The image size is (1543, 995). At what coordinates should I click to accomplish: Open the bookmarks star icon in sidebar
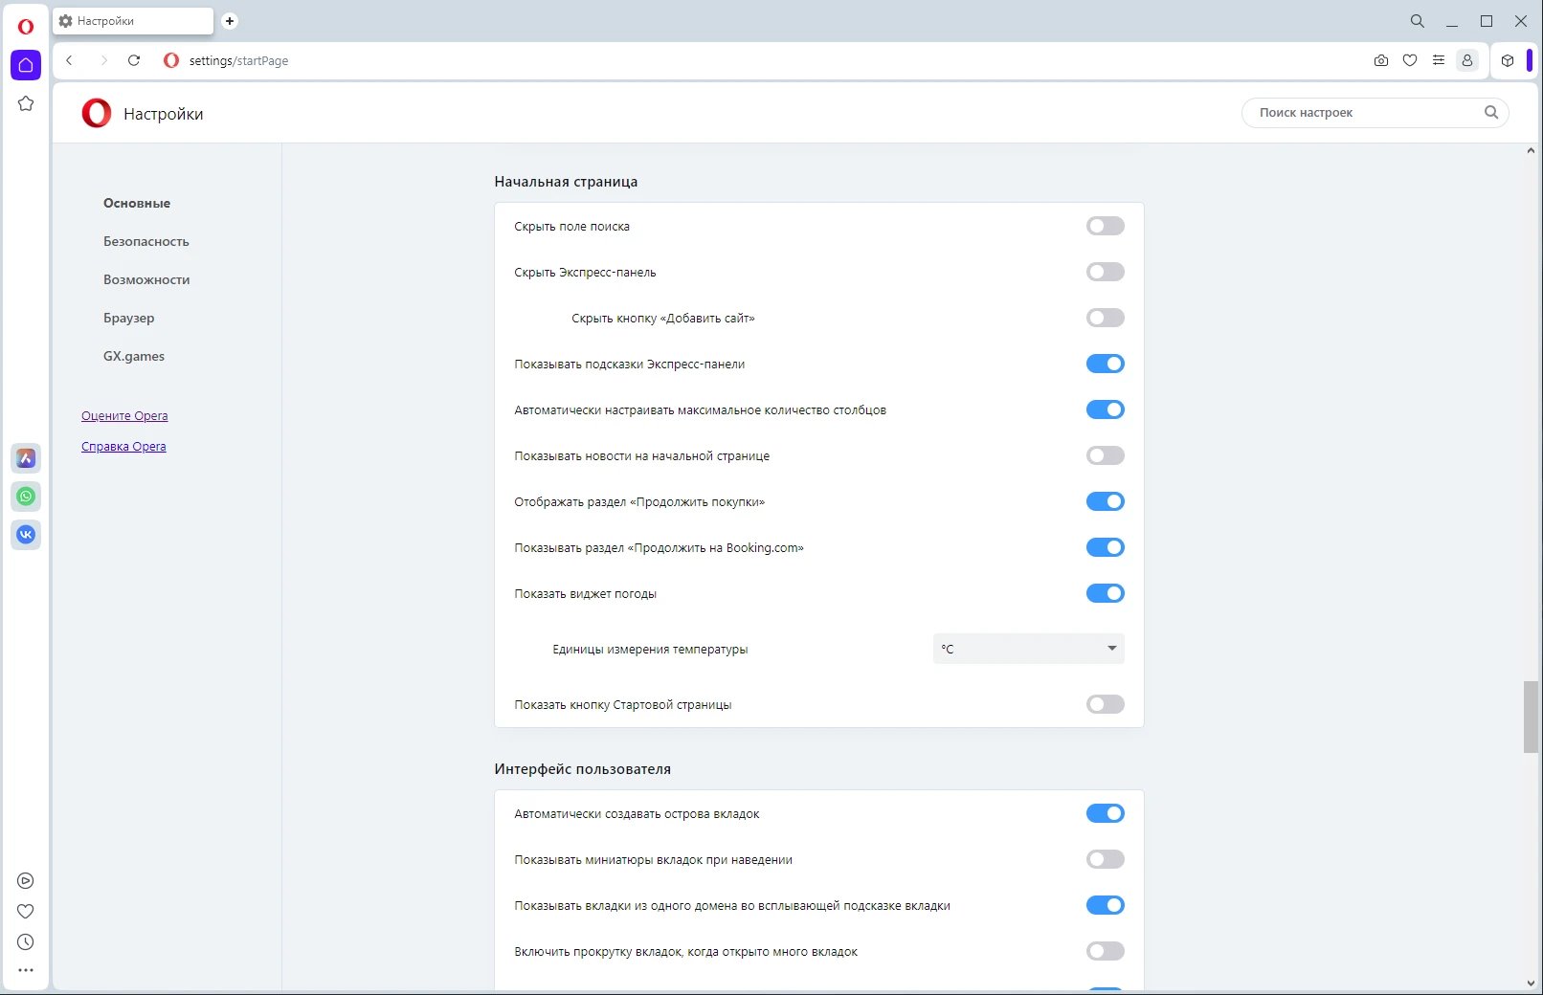pos(26,103)
